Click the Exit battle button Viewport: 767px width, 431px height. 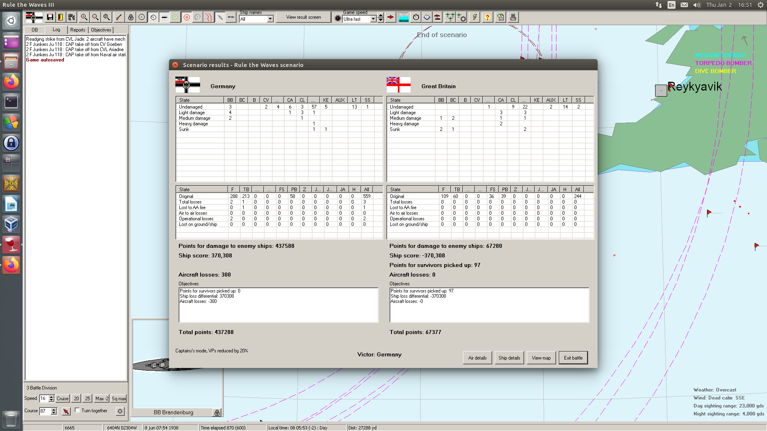pyautogui.click(x=573, y=358)
